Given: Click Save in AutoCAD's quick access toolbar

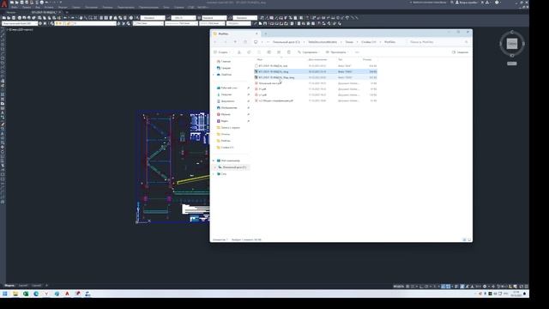Looking at the screenshot, I should click(x=21, y=3).
